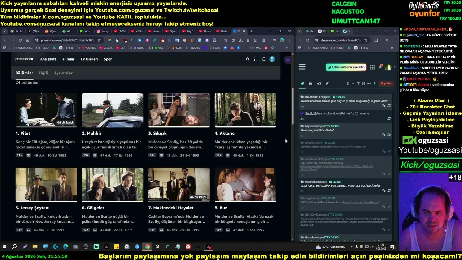Open the Enoli_38 username link

coord(311,113)
